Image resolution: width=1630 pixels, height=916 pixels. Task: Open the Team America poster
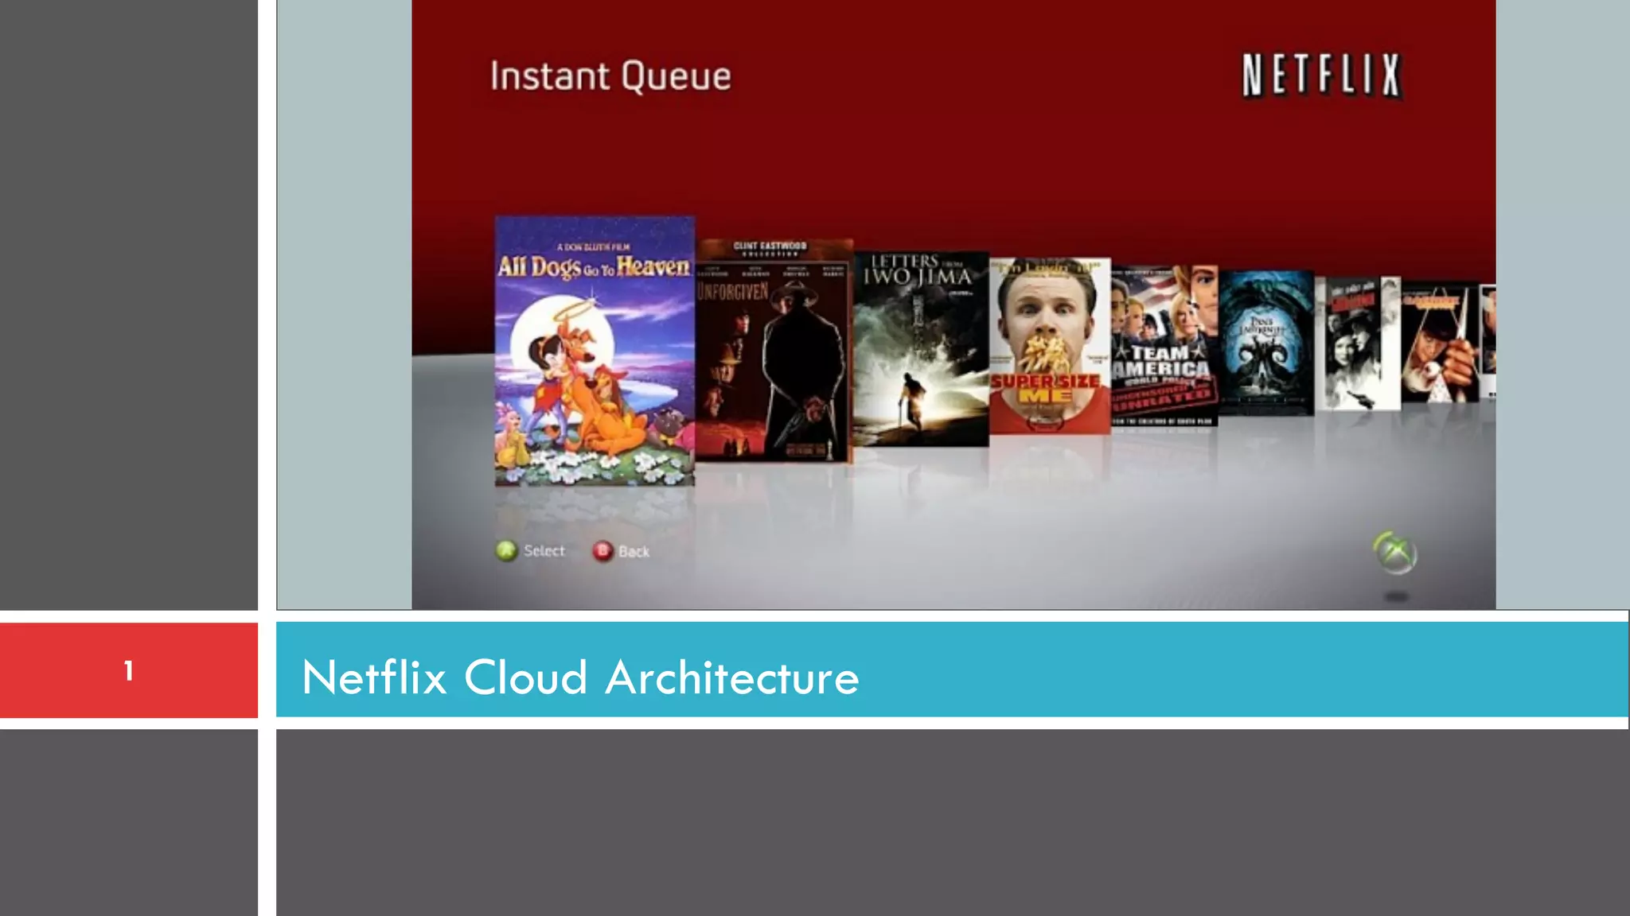point(1164,346)
